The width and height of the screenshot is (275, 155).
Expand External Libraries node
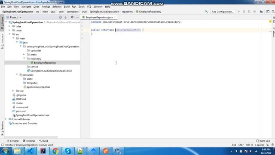pos(6,119)
